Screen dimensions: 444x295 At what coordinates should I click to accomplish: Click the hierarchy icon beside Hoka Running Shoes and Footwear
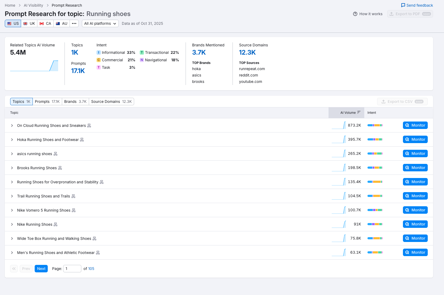[82, 140]
